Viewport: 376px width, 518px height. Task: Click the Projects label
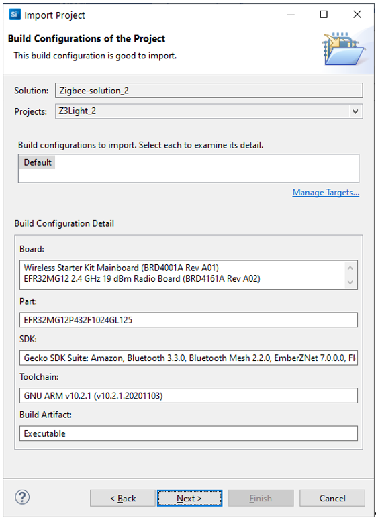tap(31, 111)
